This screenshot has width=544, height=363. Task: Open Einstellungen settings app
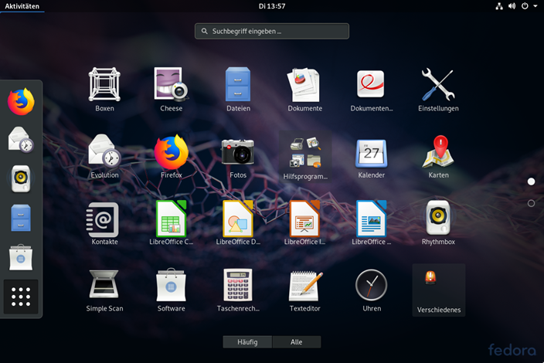pyautogui.click(x=438, y=90)
